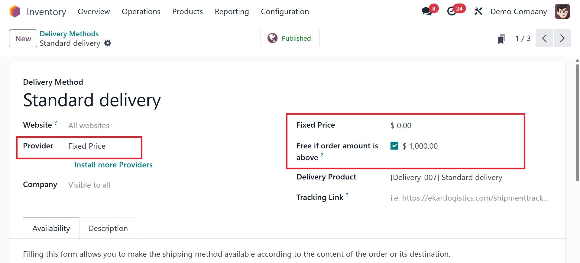
Task: Click the gear icon beside Standard delivery
Action: 108,43
